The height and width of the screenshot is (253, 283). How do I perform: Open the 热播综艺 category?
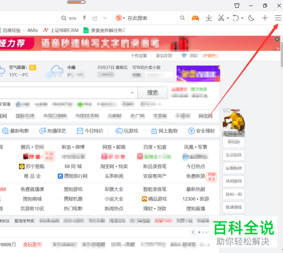(53, 131)
